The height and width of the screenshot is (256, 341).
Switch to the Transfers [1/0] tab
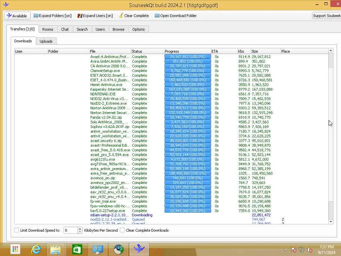pos(22,29)
